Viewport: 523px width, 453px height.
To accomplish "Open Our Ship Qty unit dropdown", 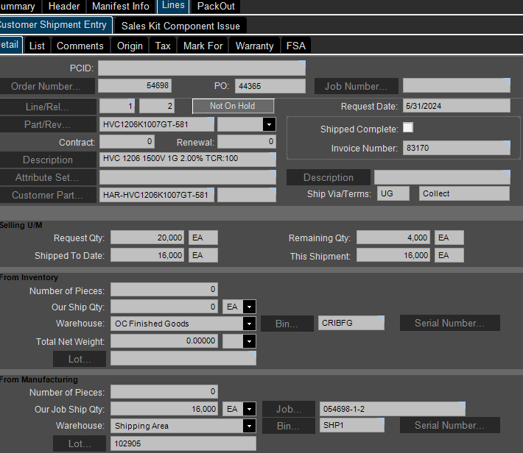I will pyautogui.click(x=249, y=307).
